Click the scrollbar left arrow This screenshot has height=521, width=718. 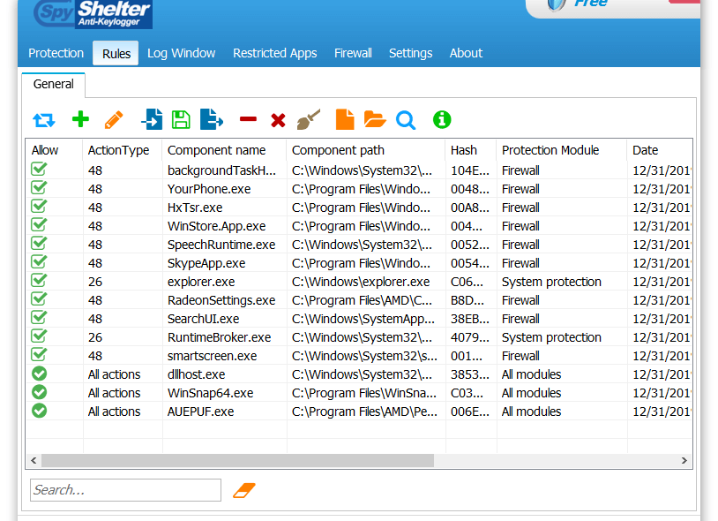point(34,461)
